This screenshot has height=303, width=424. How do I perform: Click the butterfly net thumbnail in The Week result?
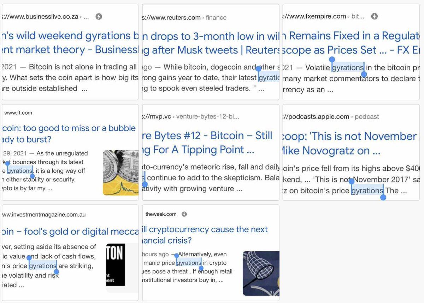(261, 273)
